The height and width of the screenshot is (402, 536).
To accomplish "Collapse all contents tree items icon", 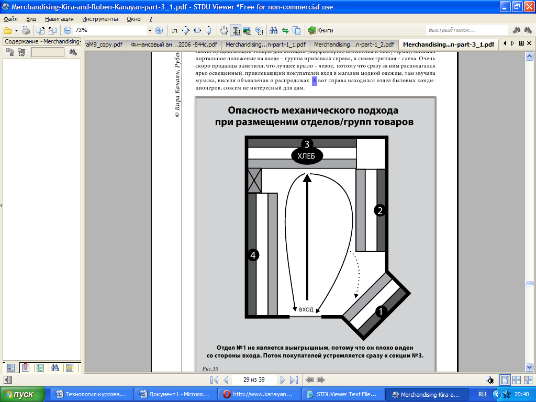I will 21,52.
